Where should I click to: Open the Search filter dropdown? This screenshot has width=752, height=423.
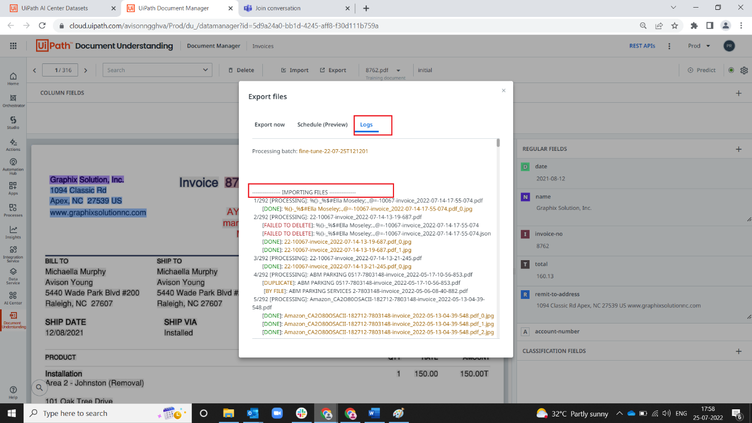[x=157, y=70]
